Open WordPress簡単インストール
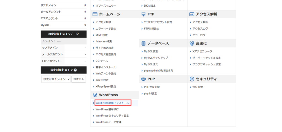The image size is (282, 132). click(112, 103)
